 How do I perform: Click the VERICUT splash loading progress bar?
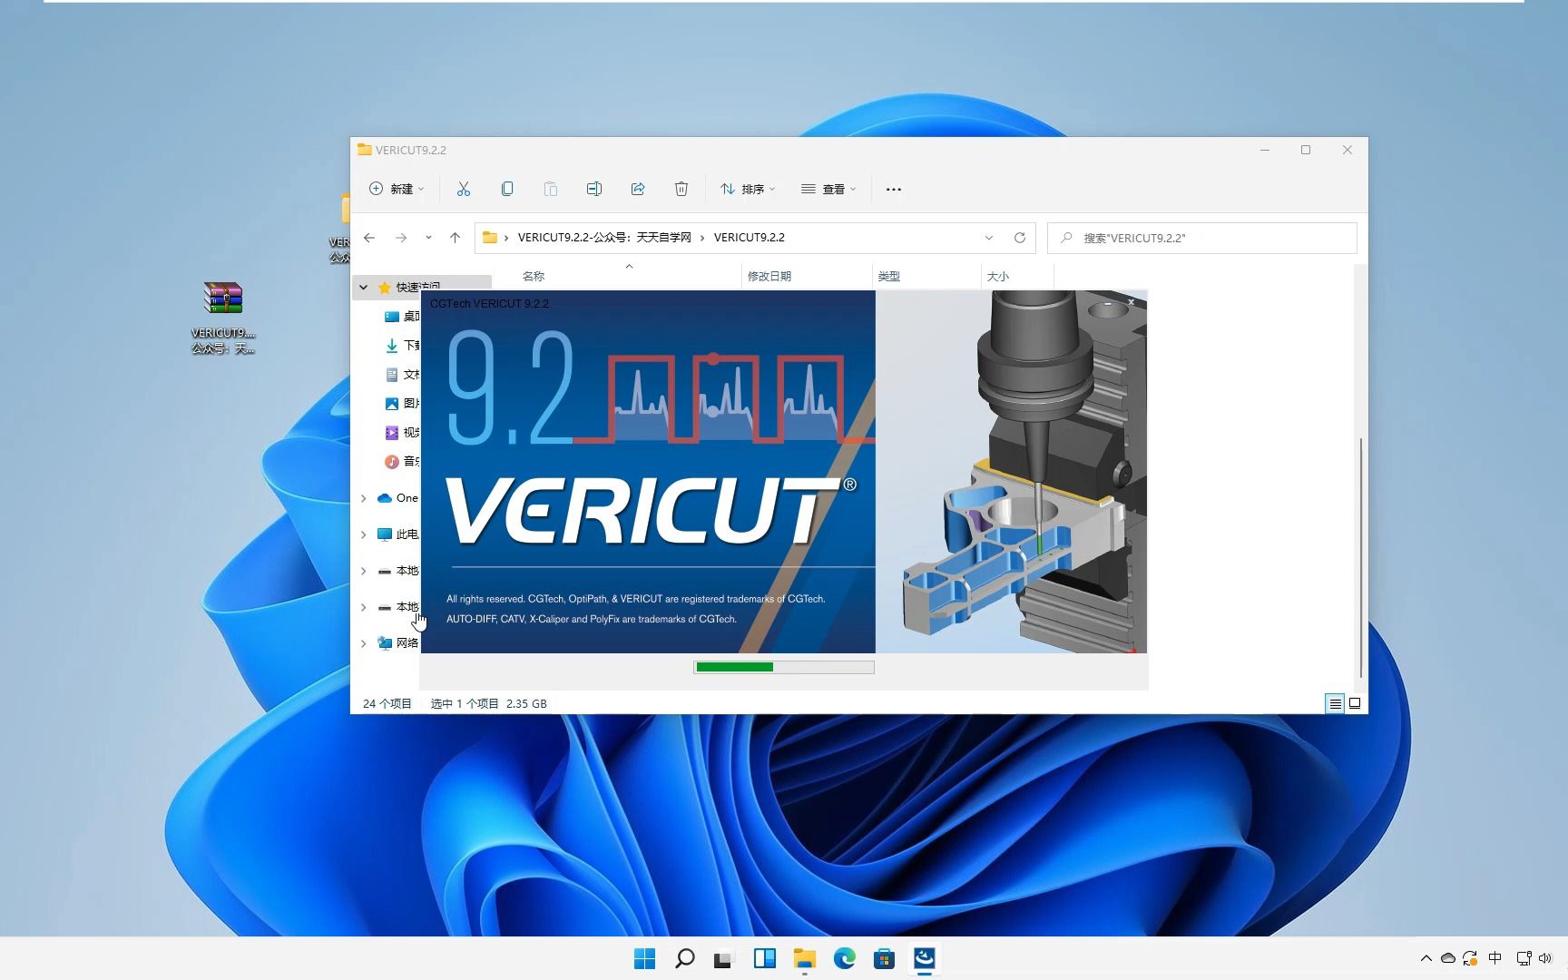784,667
